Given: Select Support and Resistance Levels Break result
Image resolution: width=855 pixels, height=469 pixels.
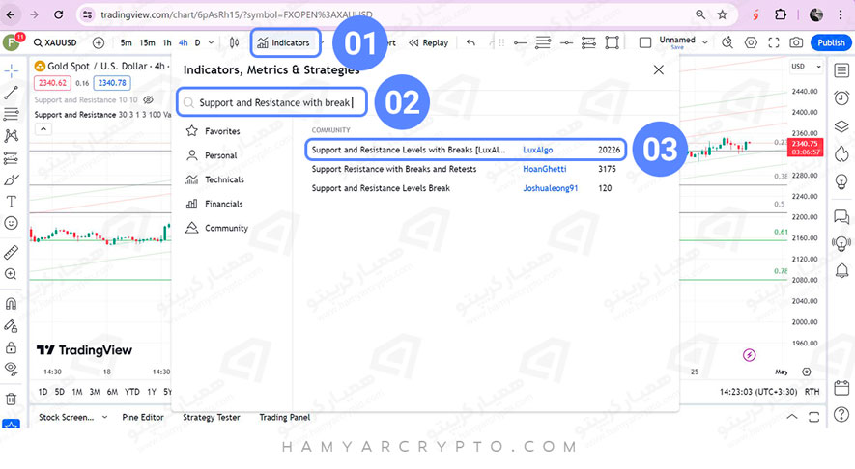Looking at the screenshot, I should pos(381,188).
